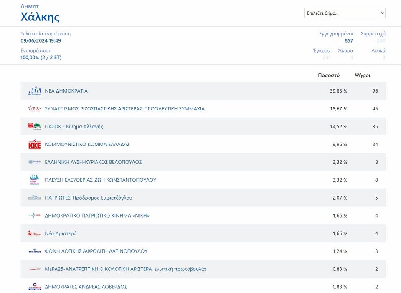Click the 'Δήμος' label above the heading

pos(30,6)
